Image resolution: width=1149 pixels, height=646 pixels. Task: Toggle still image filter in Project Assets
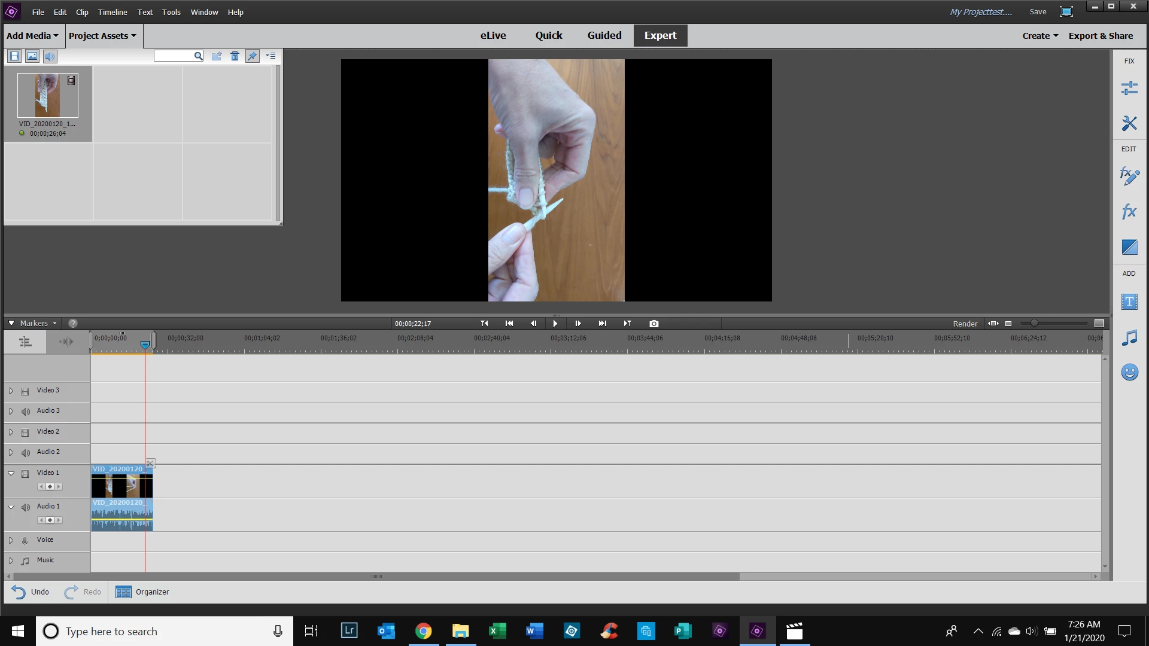(32, 56)
